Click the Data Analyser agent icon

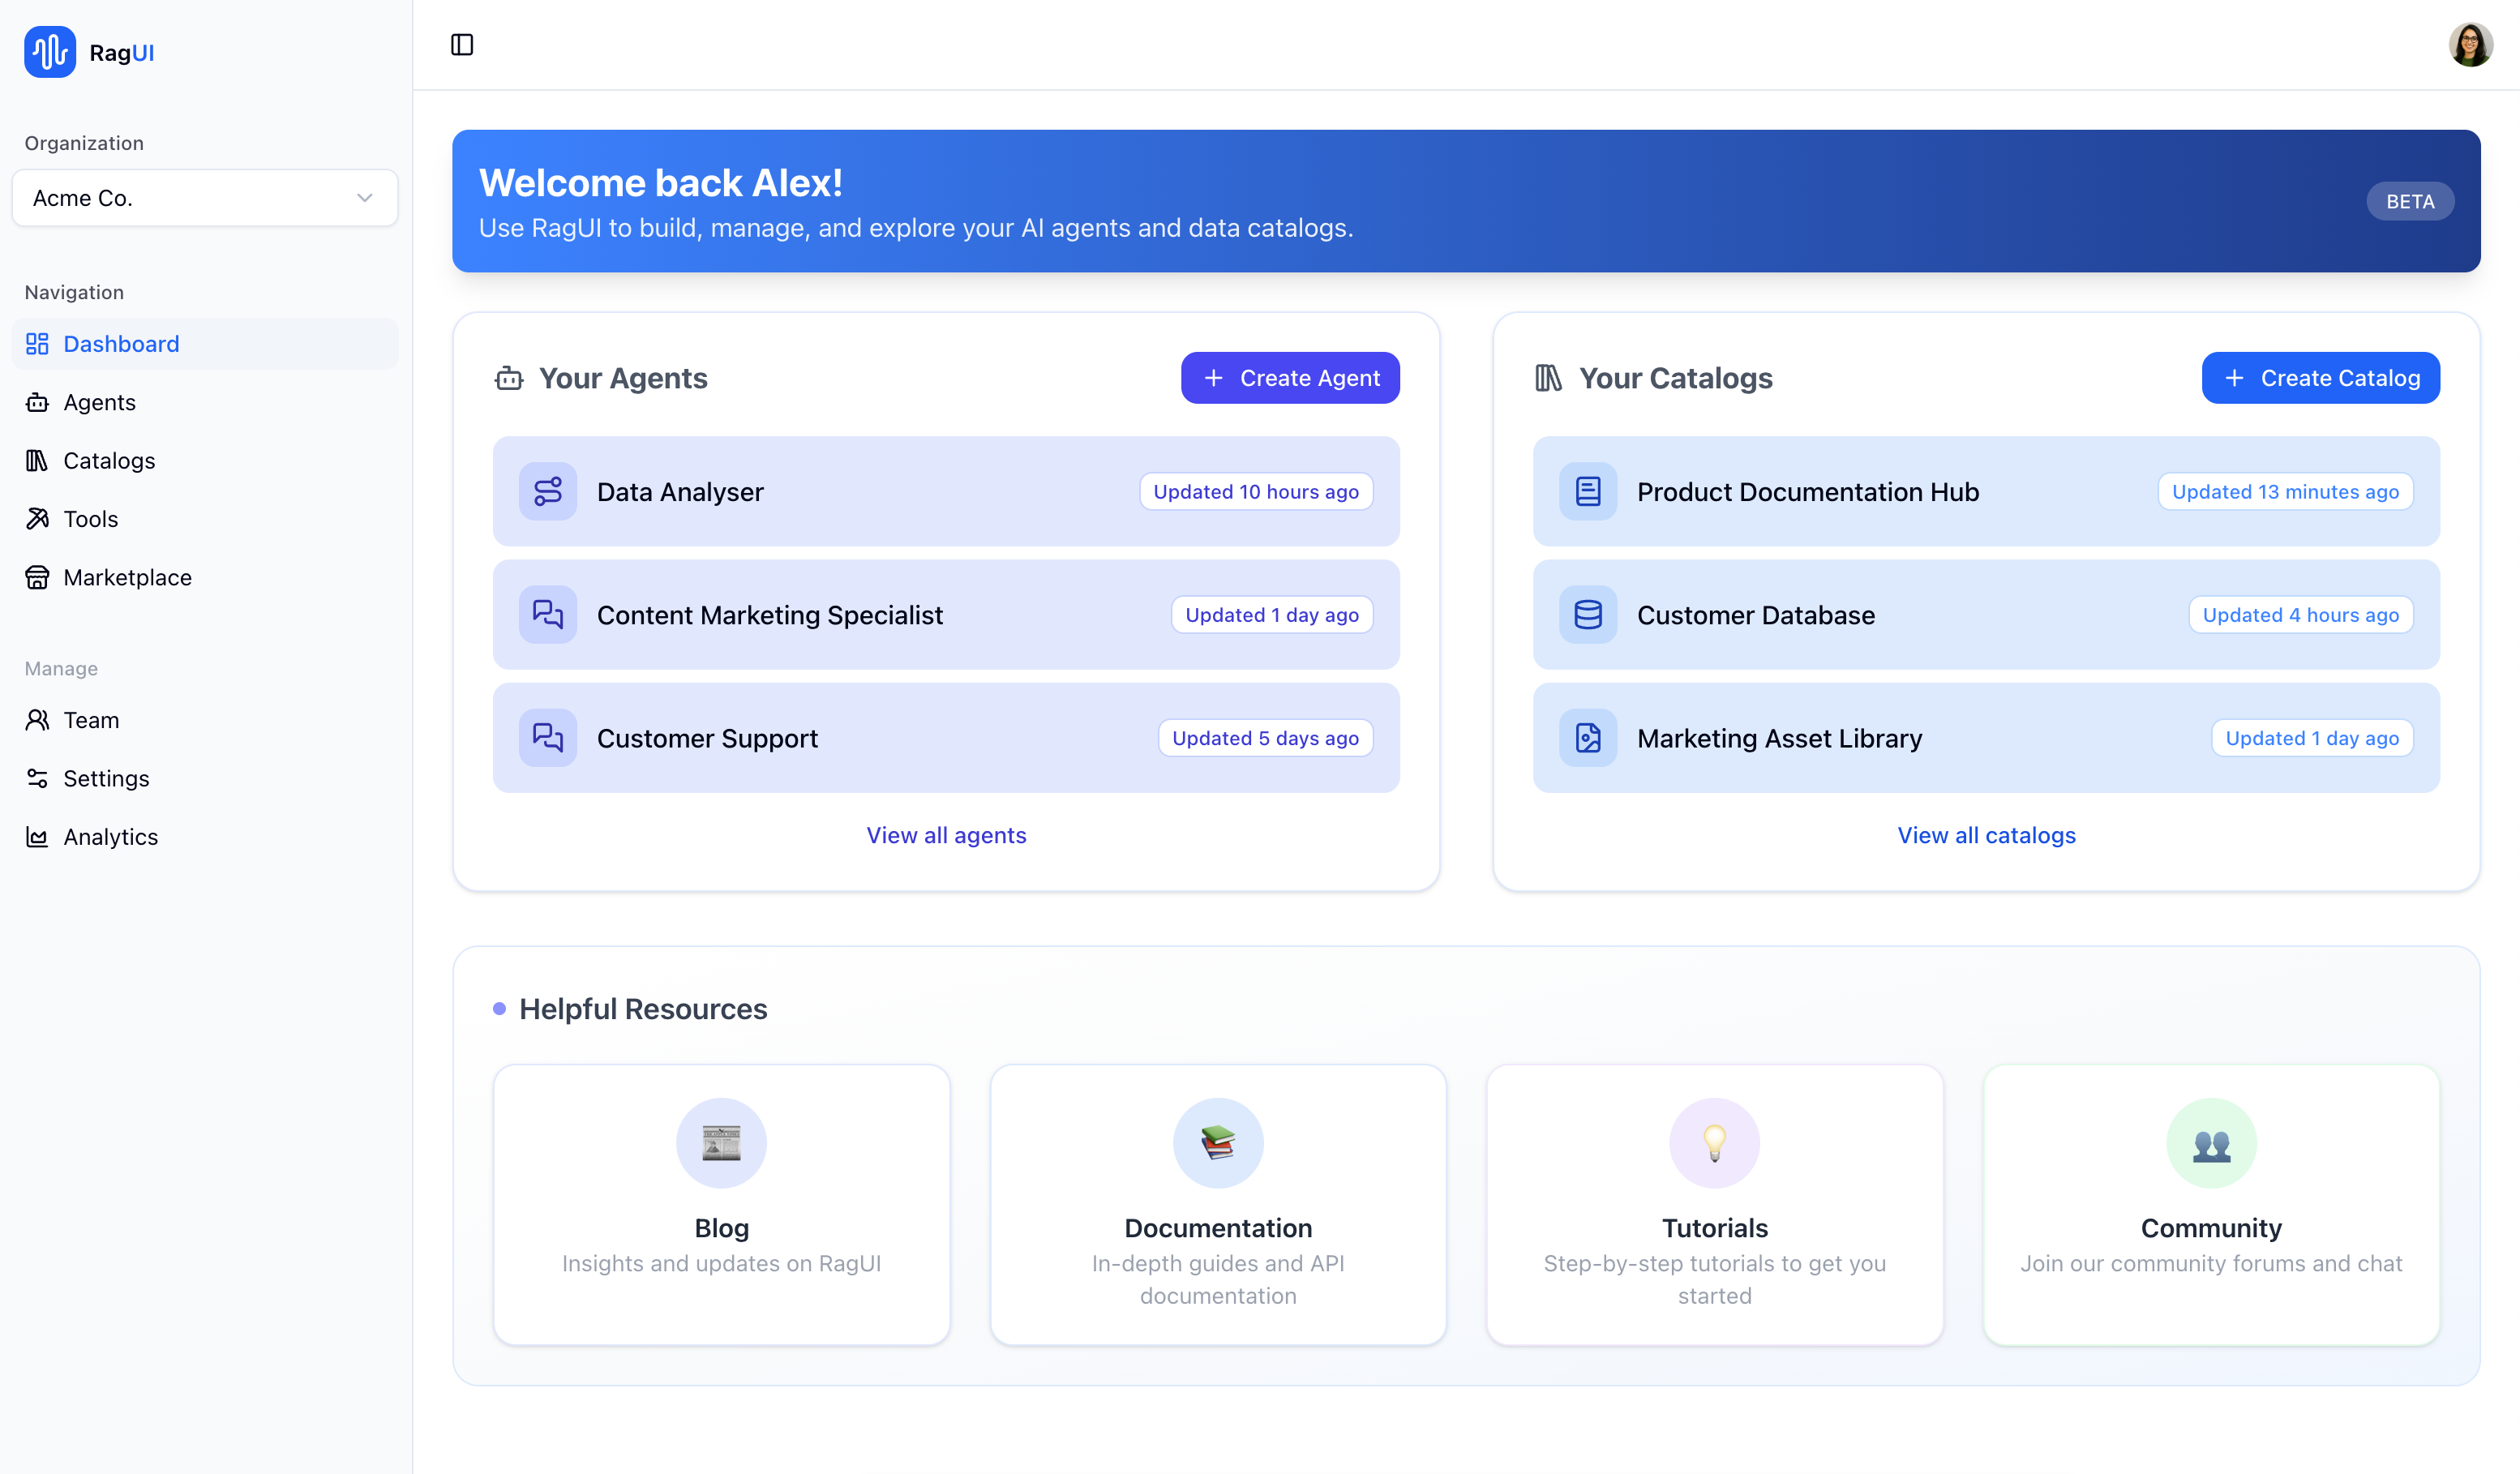[548, 491]
